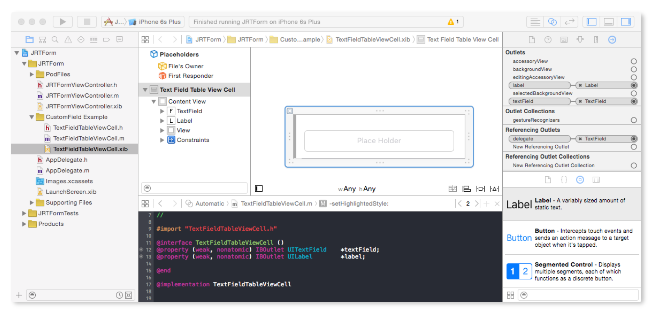This screenshot has height=317, width=656.
Task: Select the Object library icon
Action: [x=580, y=180]
